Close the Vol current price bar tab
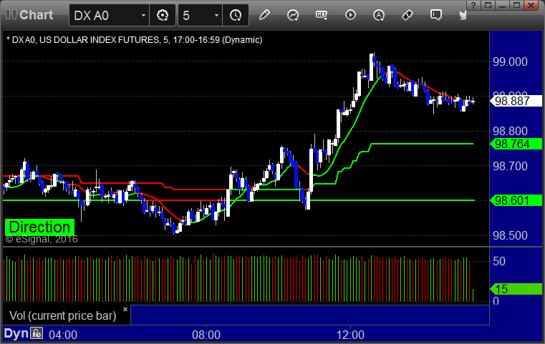This screenshot has height=344, width=545. [x=125, y=309]
